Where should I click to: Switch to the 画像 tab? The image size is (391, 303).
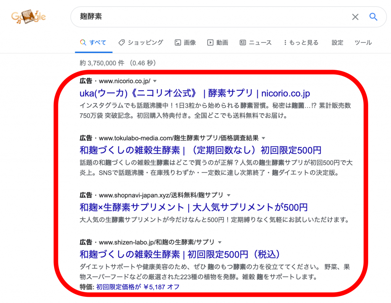tap(185, 43)
